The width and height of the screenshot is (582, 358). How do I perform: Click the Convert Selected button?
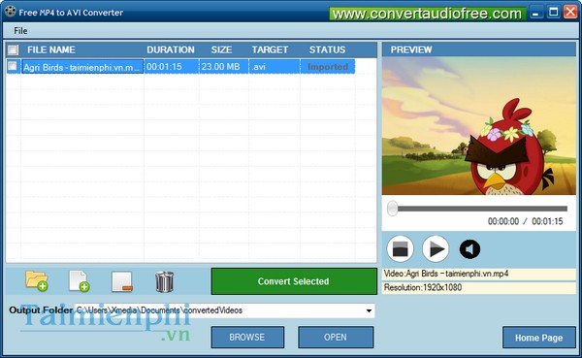tap(294, 281)
